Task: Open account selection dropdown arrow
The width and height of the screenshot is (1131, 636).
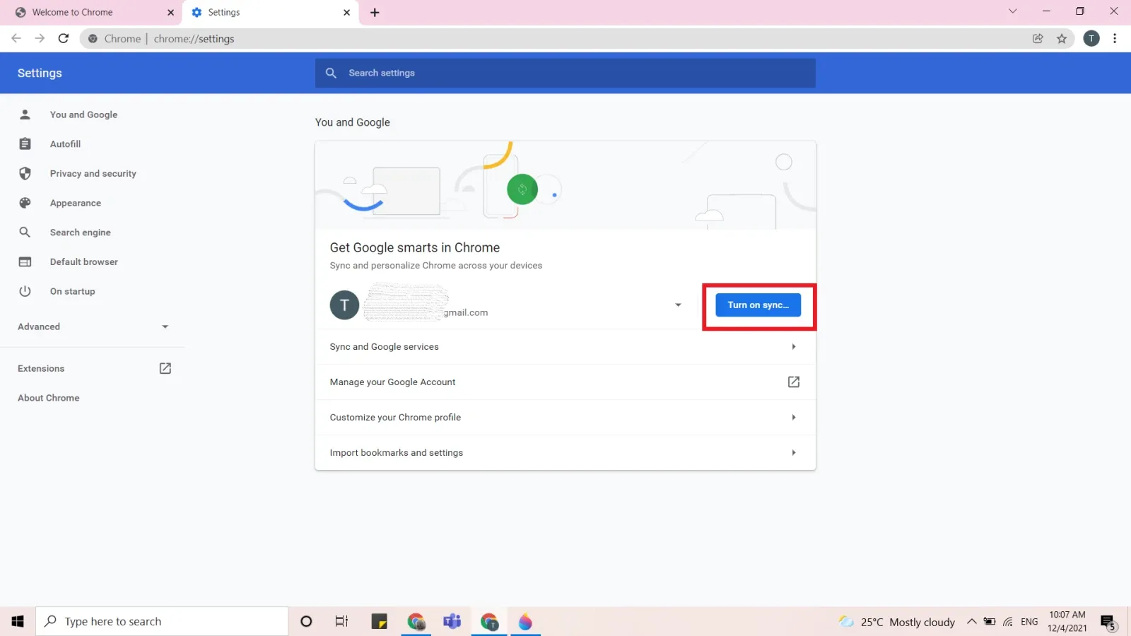Action: point(678,305)
